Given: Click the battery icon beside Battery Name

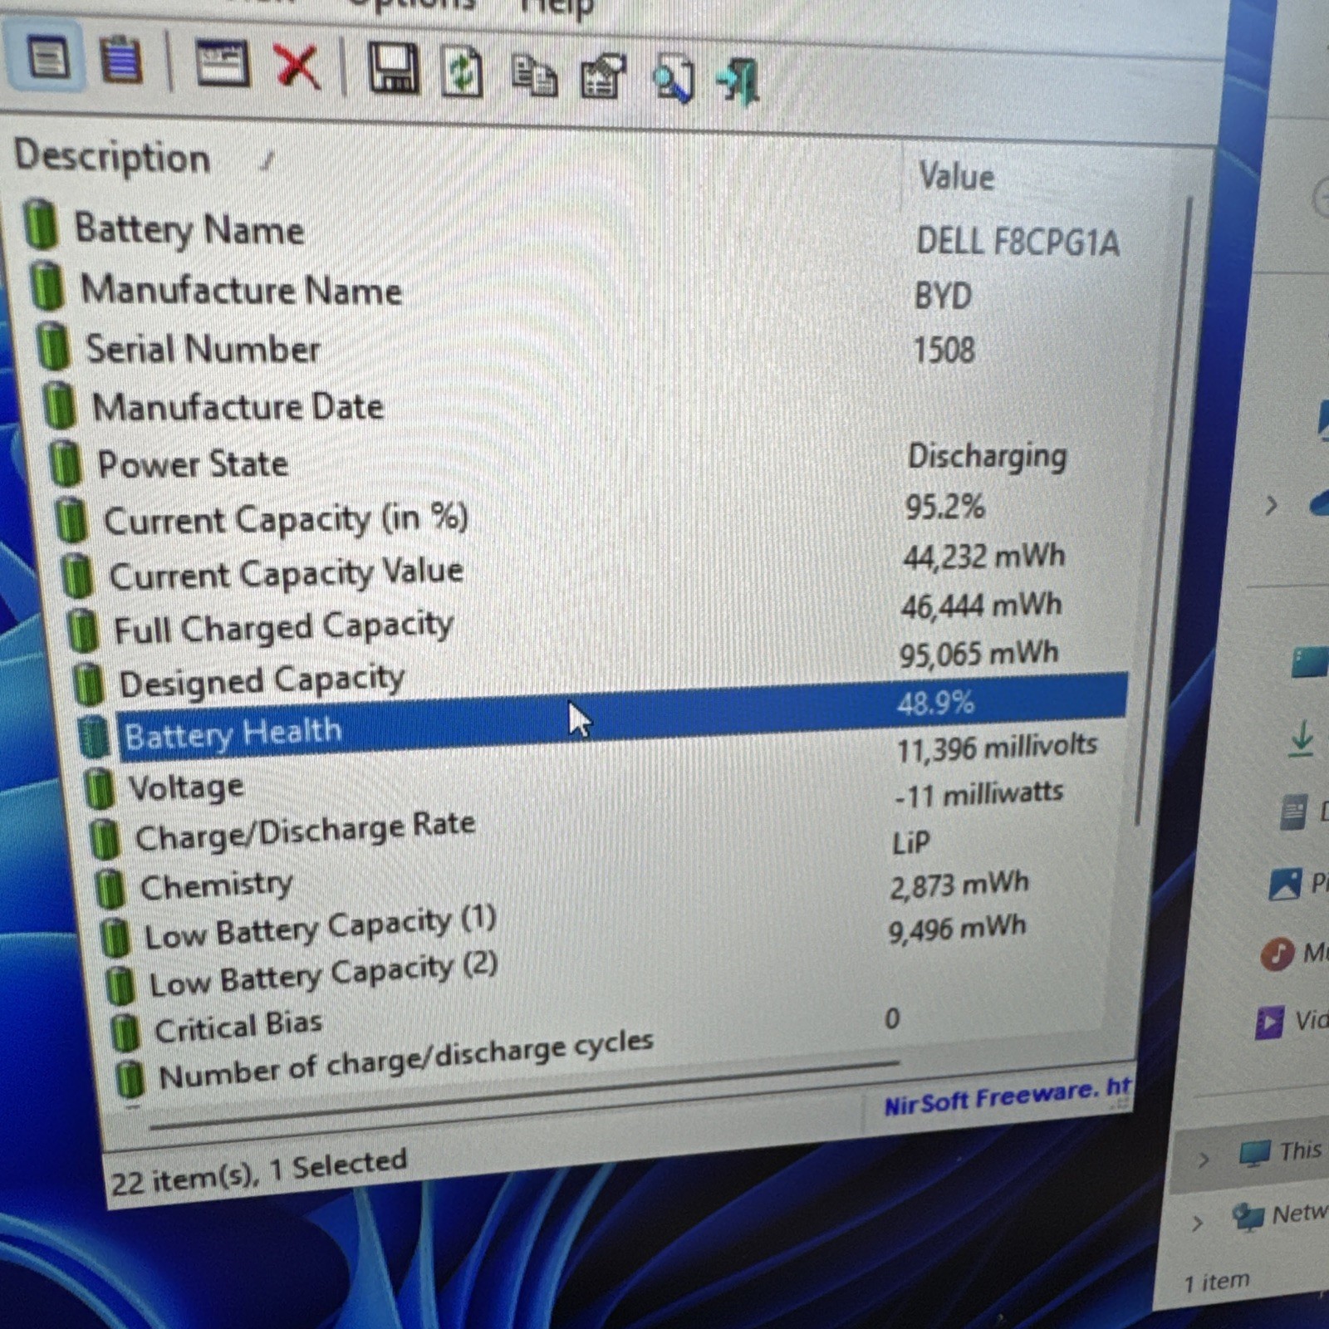Looking at the screenshot, I should click(x=41, y=224).
